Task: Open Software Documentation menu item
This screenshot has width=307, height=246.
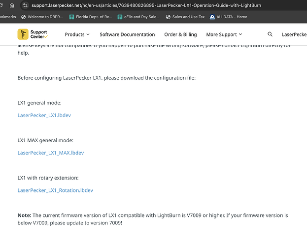Action: (127, 34)
